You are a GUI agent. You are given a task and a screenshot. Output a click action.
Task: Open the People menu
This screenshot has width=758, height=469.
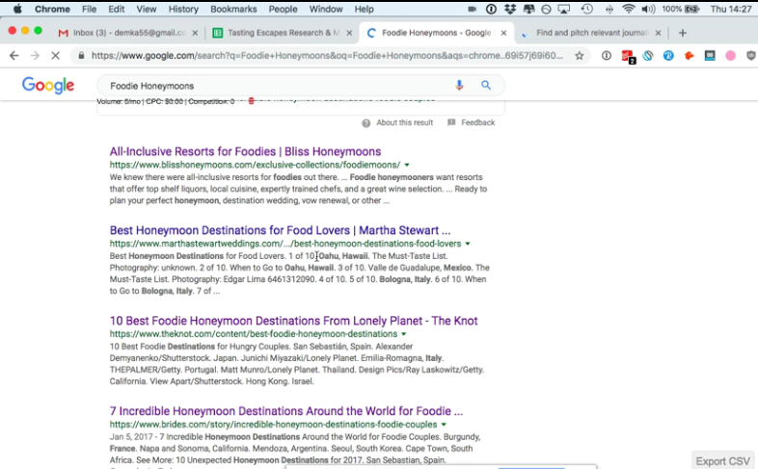click(x=283, y=9)
